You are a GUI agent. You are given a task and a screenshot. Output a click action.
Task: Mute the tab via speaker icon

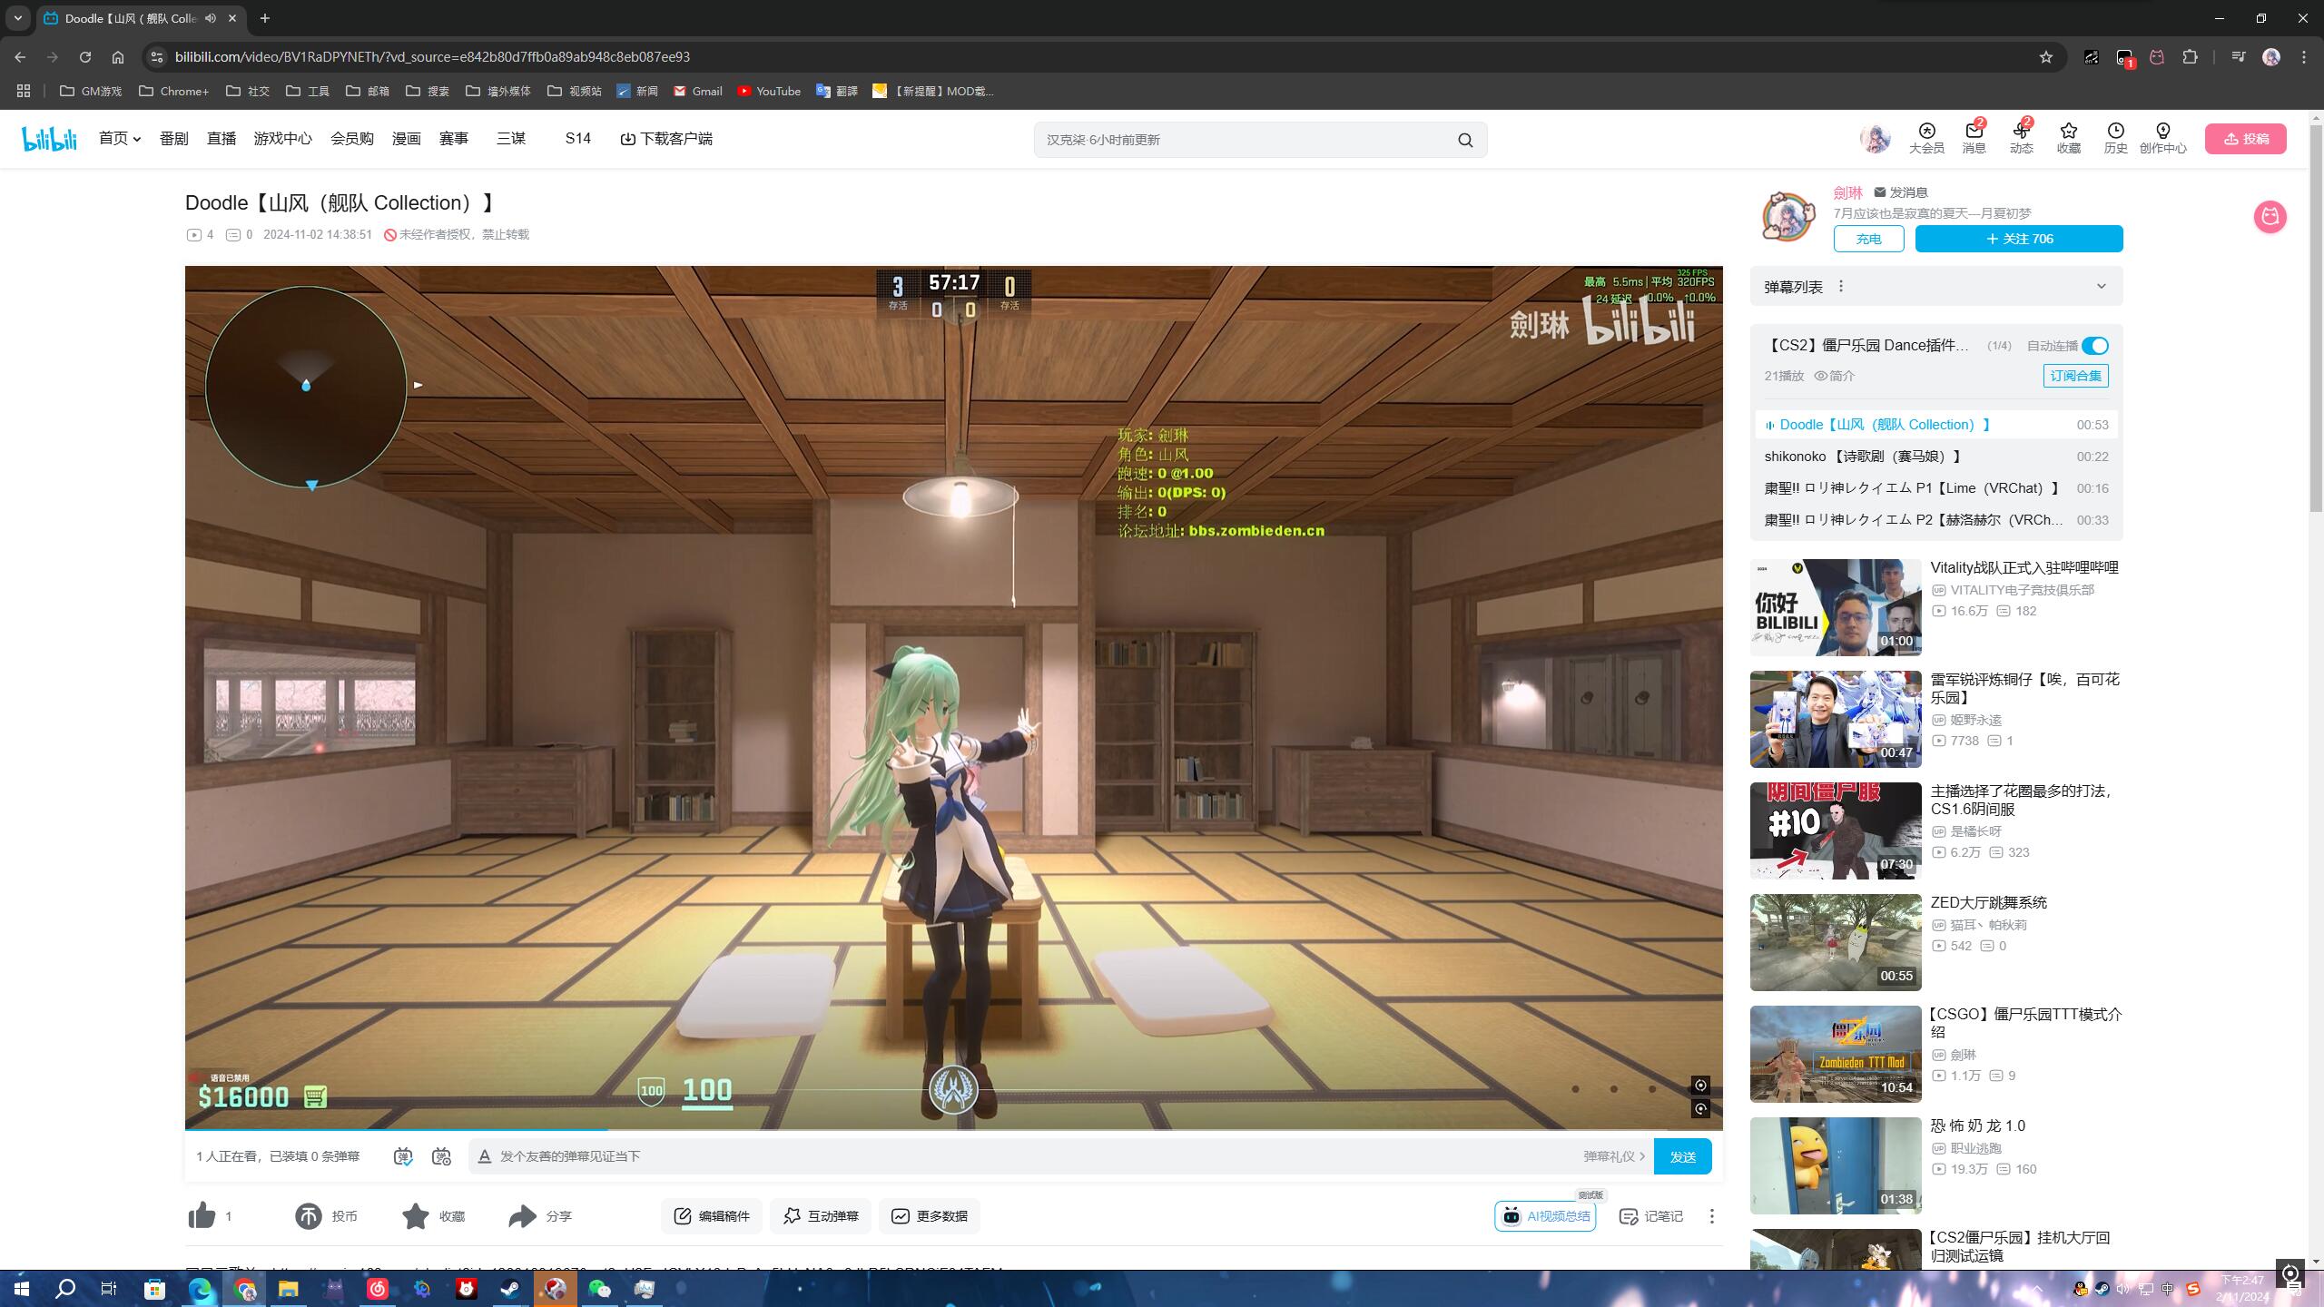tap(211, 18)
